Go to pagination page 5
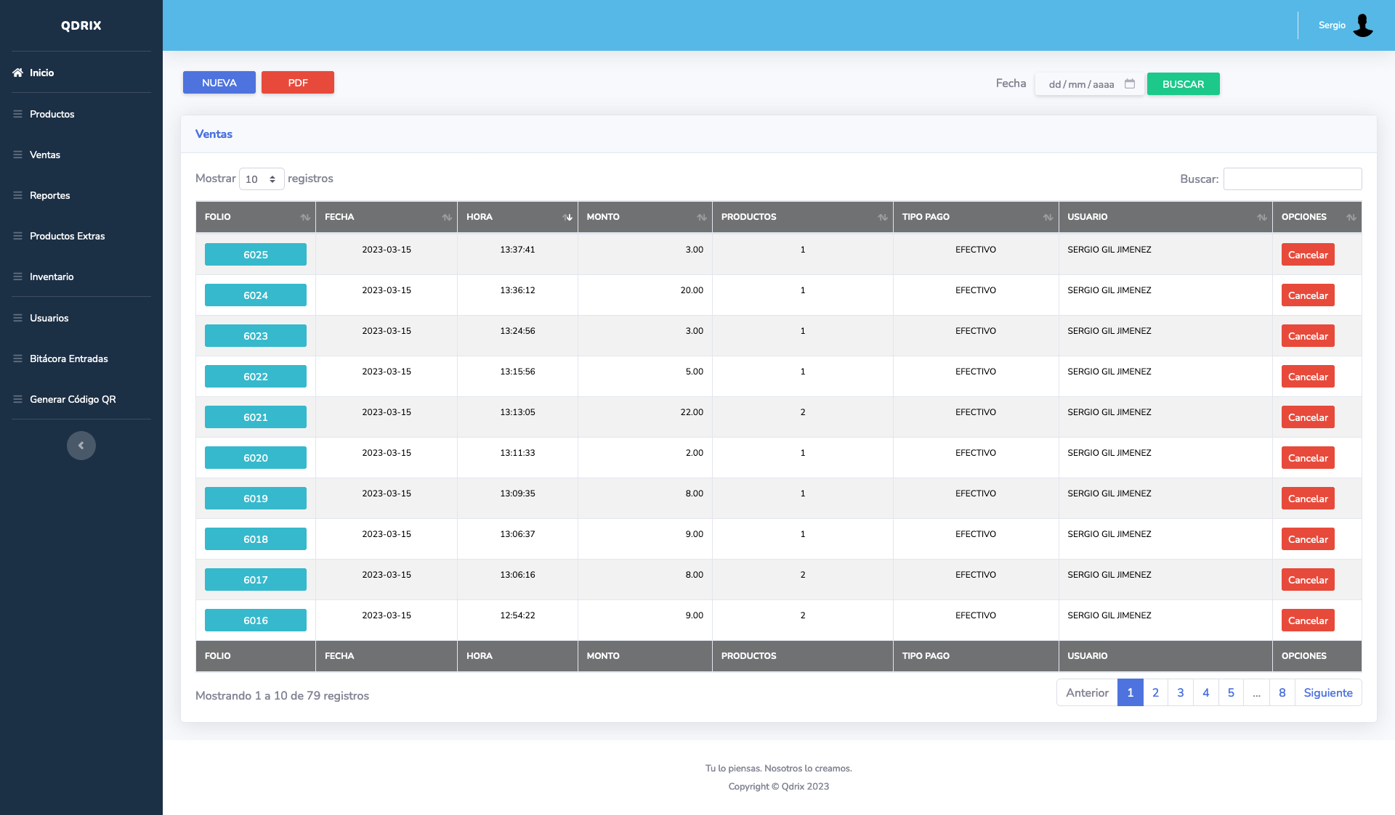Viewport: 1395px width, 815px height. tap(1231, 692)
